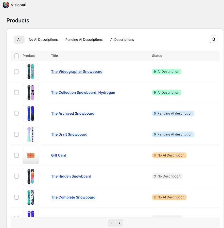Click The Hidden Snowboard thumbnail image
This screenshot has width=224, height=228.
pyautogui.click(x=31, y=176)
